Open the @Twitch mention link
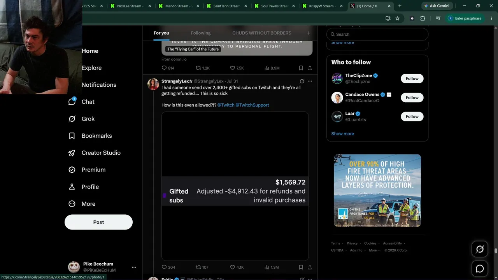Screen dimensions: 498x280 pos(226,105)
